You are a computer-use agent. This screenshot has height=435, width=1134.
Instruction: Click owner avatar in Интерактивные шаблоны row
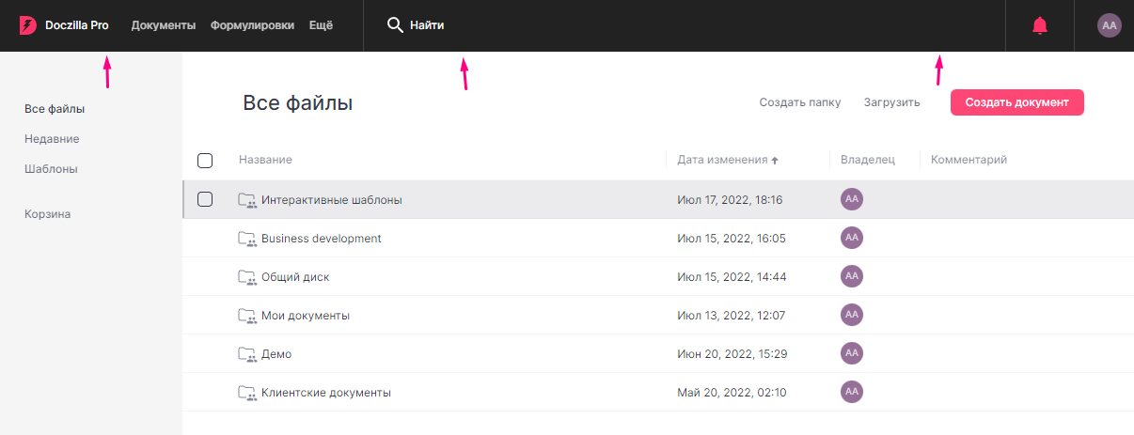[x=852, y=199]
